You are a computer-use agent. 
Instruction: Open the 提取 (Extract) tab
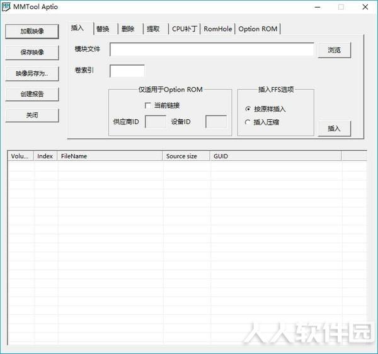tap(156, 29)
